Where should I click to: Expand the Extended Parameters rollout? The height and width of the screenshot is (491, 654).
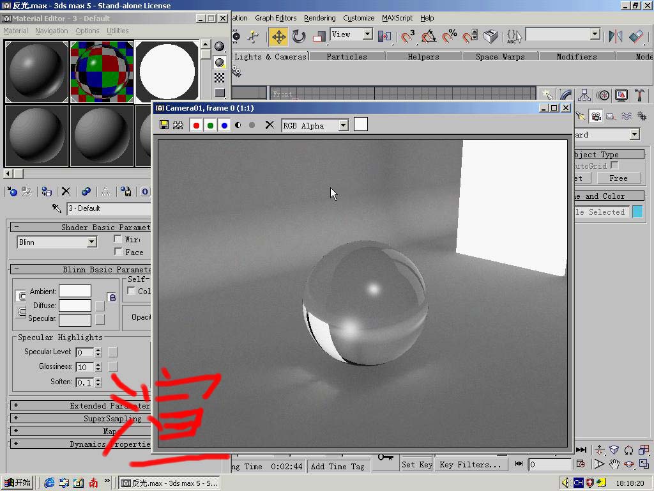16,405
